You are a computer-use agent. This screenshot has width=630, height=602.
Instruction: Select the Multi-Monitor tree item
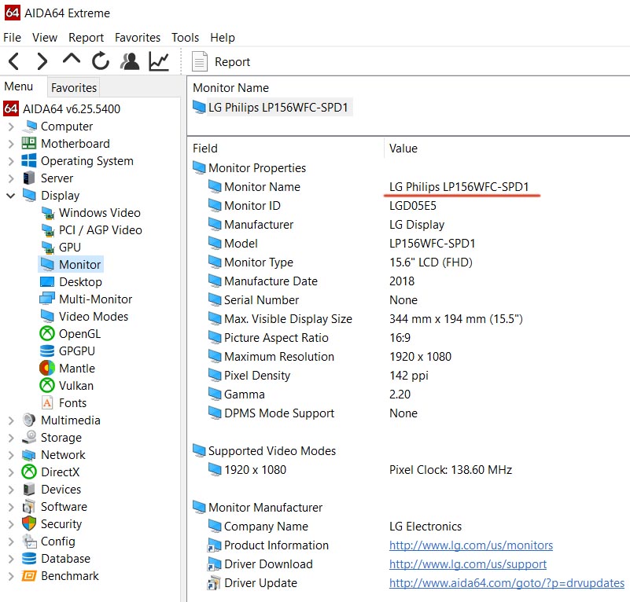[x=96, y=299]
